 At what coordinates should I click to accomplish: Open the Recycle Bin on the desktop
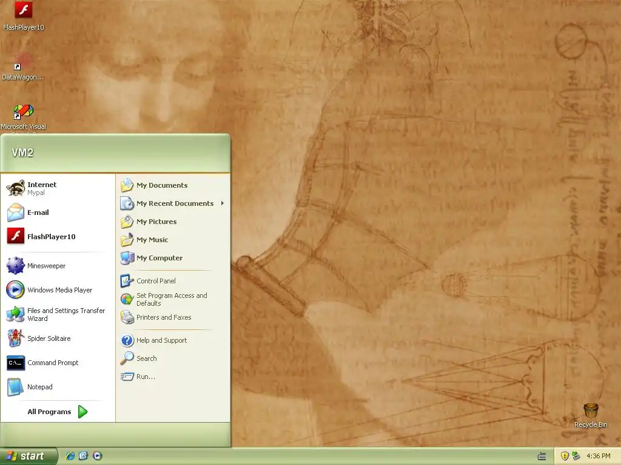coord(591,415)
